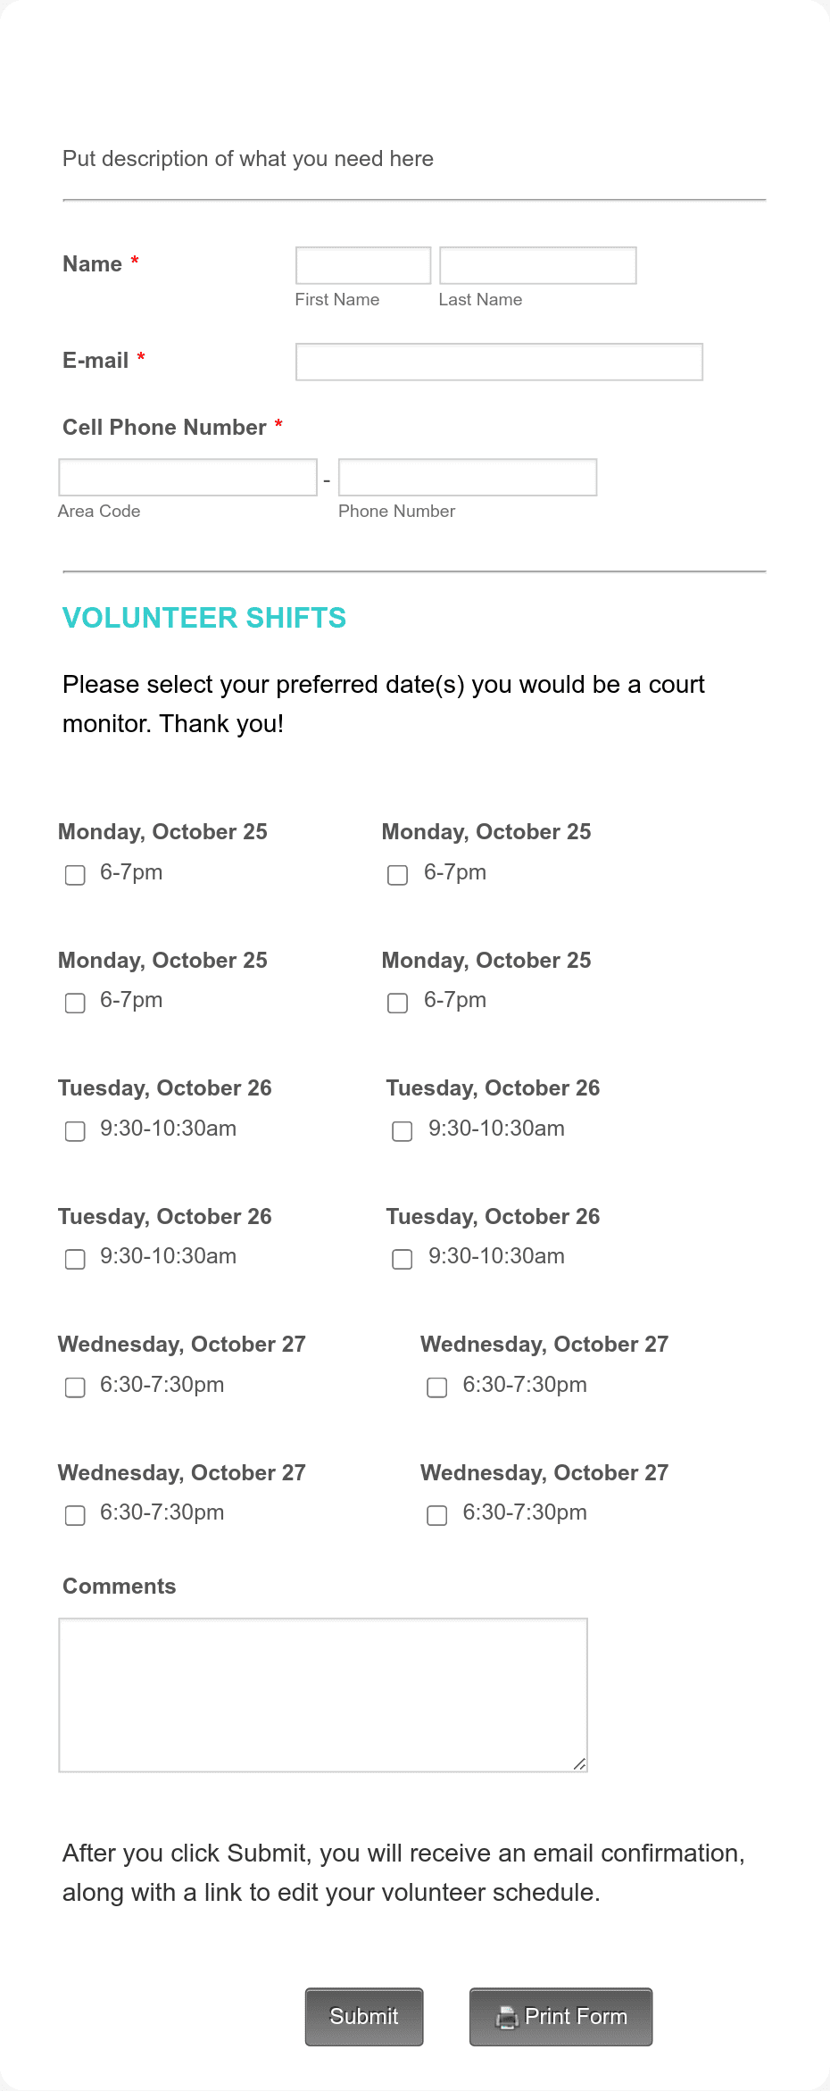Grab the Comments box resize handle
This screenshot has height=2091, width=830.
click(x=579, y=1763)
